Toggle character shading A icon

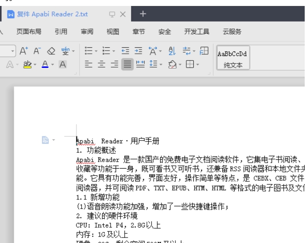63,64
